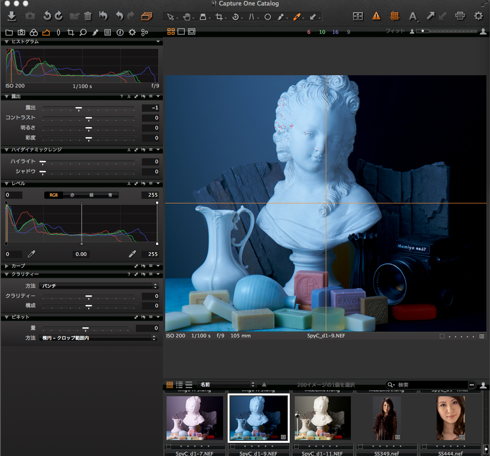Viewport: 490px width, 456px height.
Task: Select the SpyC_d1-11.NEF thumbnail
Action: [323, 418]
